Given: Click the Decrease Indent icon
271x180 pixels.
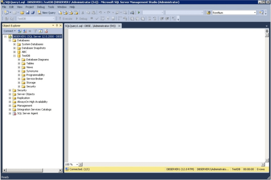Looking at the screenshot, I should click(x=162, y=18).
